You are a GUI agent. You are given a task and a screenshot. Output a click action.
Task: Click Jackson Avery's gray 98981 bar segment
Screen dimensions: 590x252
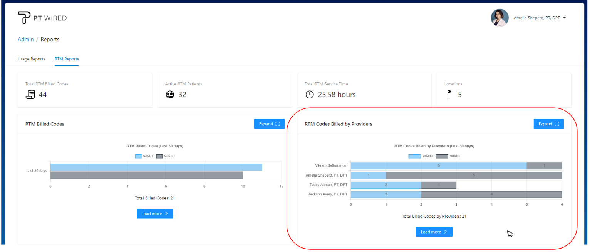491,195
